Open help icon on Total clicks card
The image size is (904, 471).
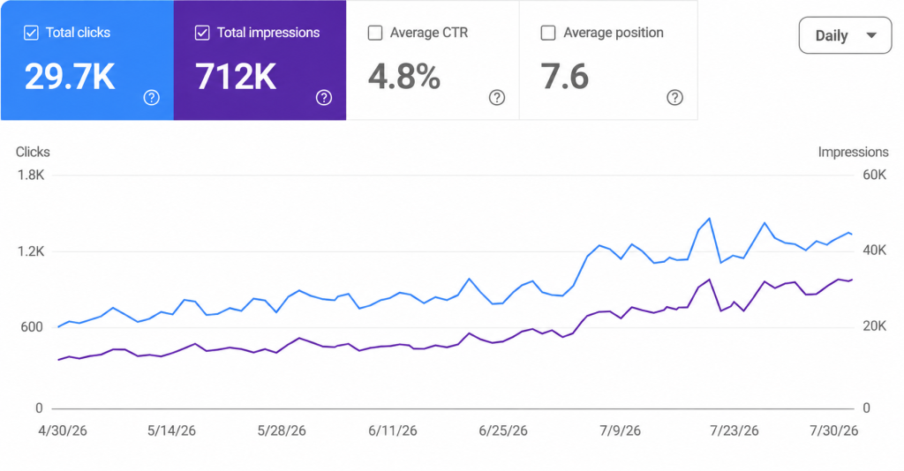coord(151,97)
